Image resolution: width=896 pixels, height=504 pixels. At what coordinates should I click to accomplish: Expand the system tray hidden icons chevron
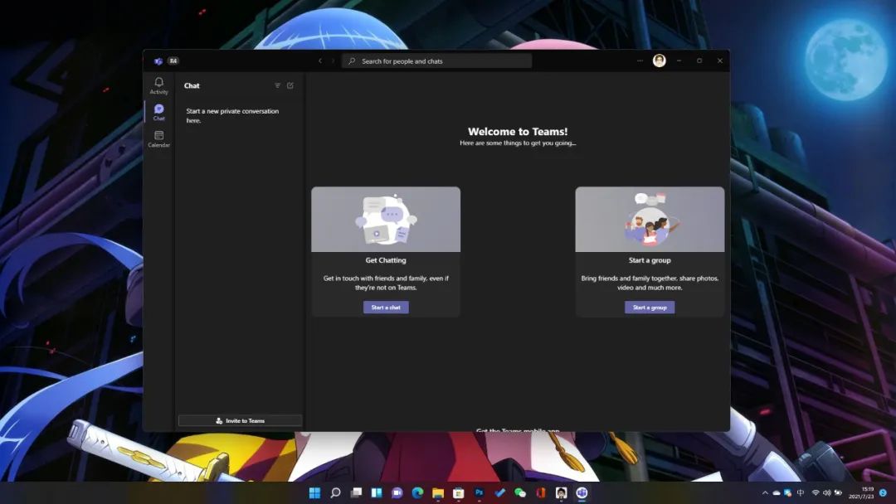click(765, 492)
